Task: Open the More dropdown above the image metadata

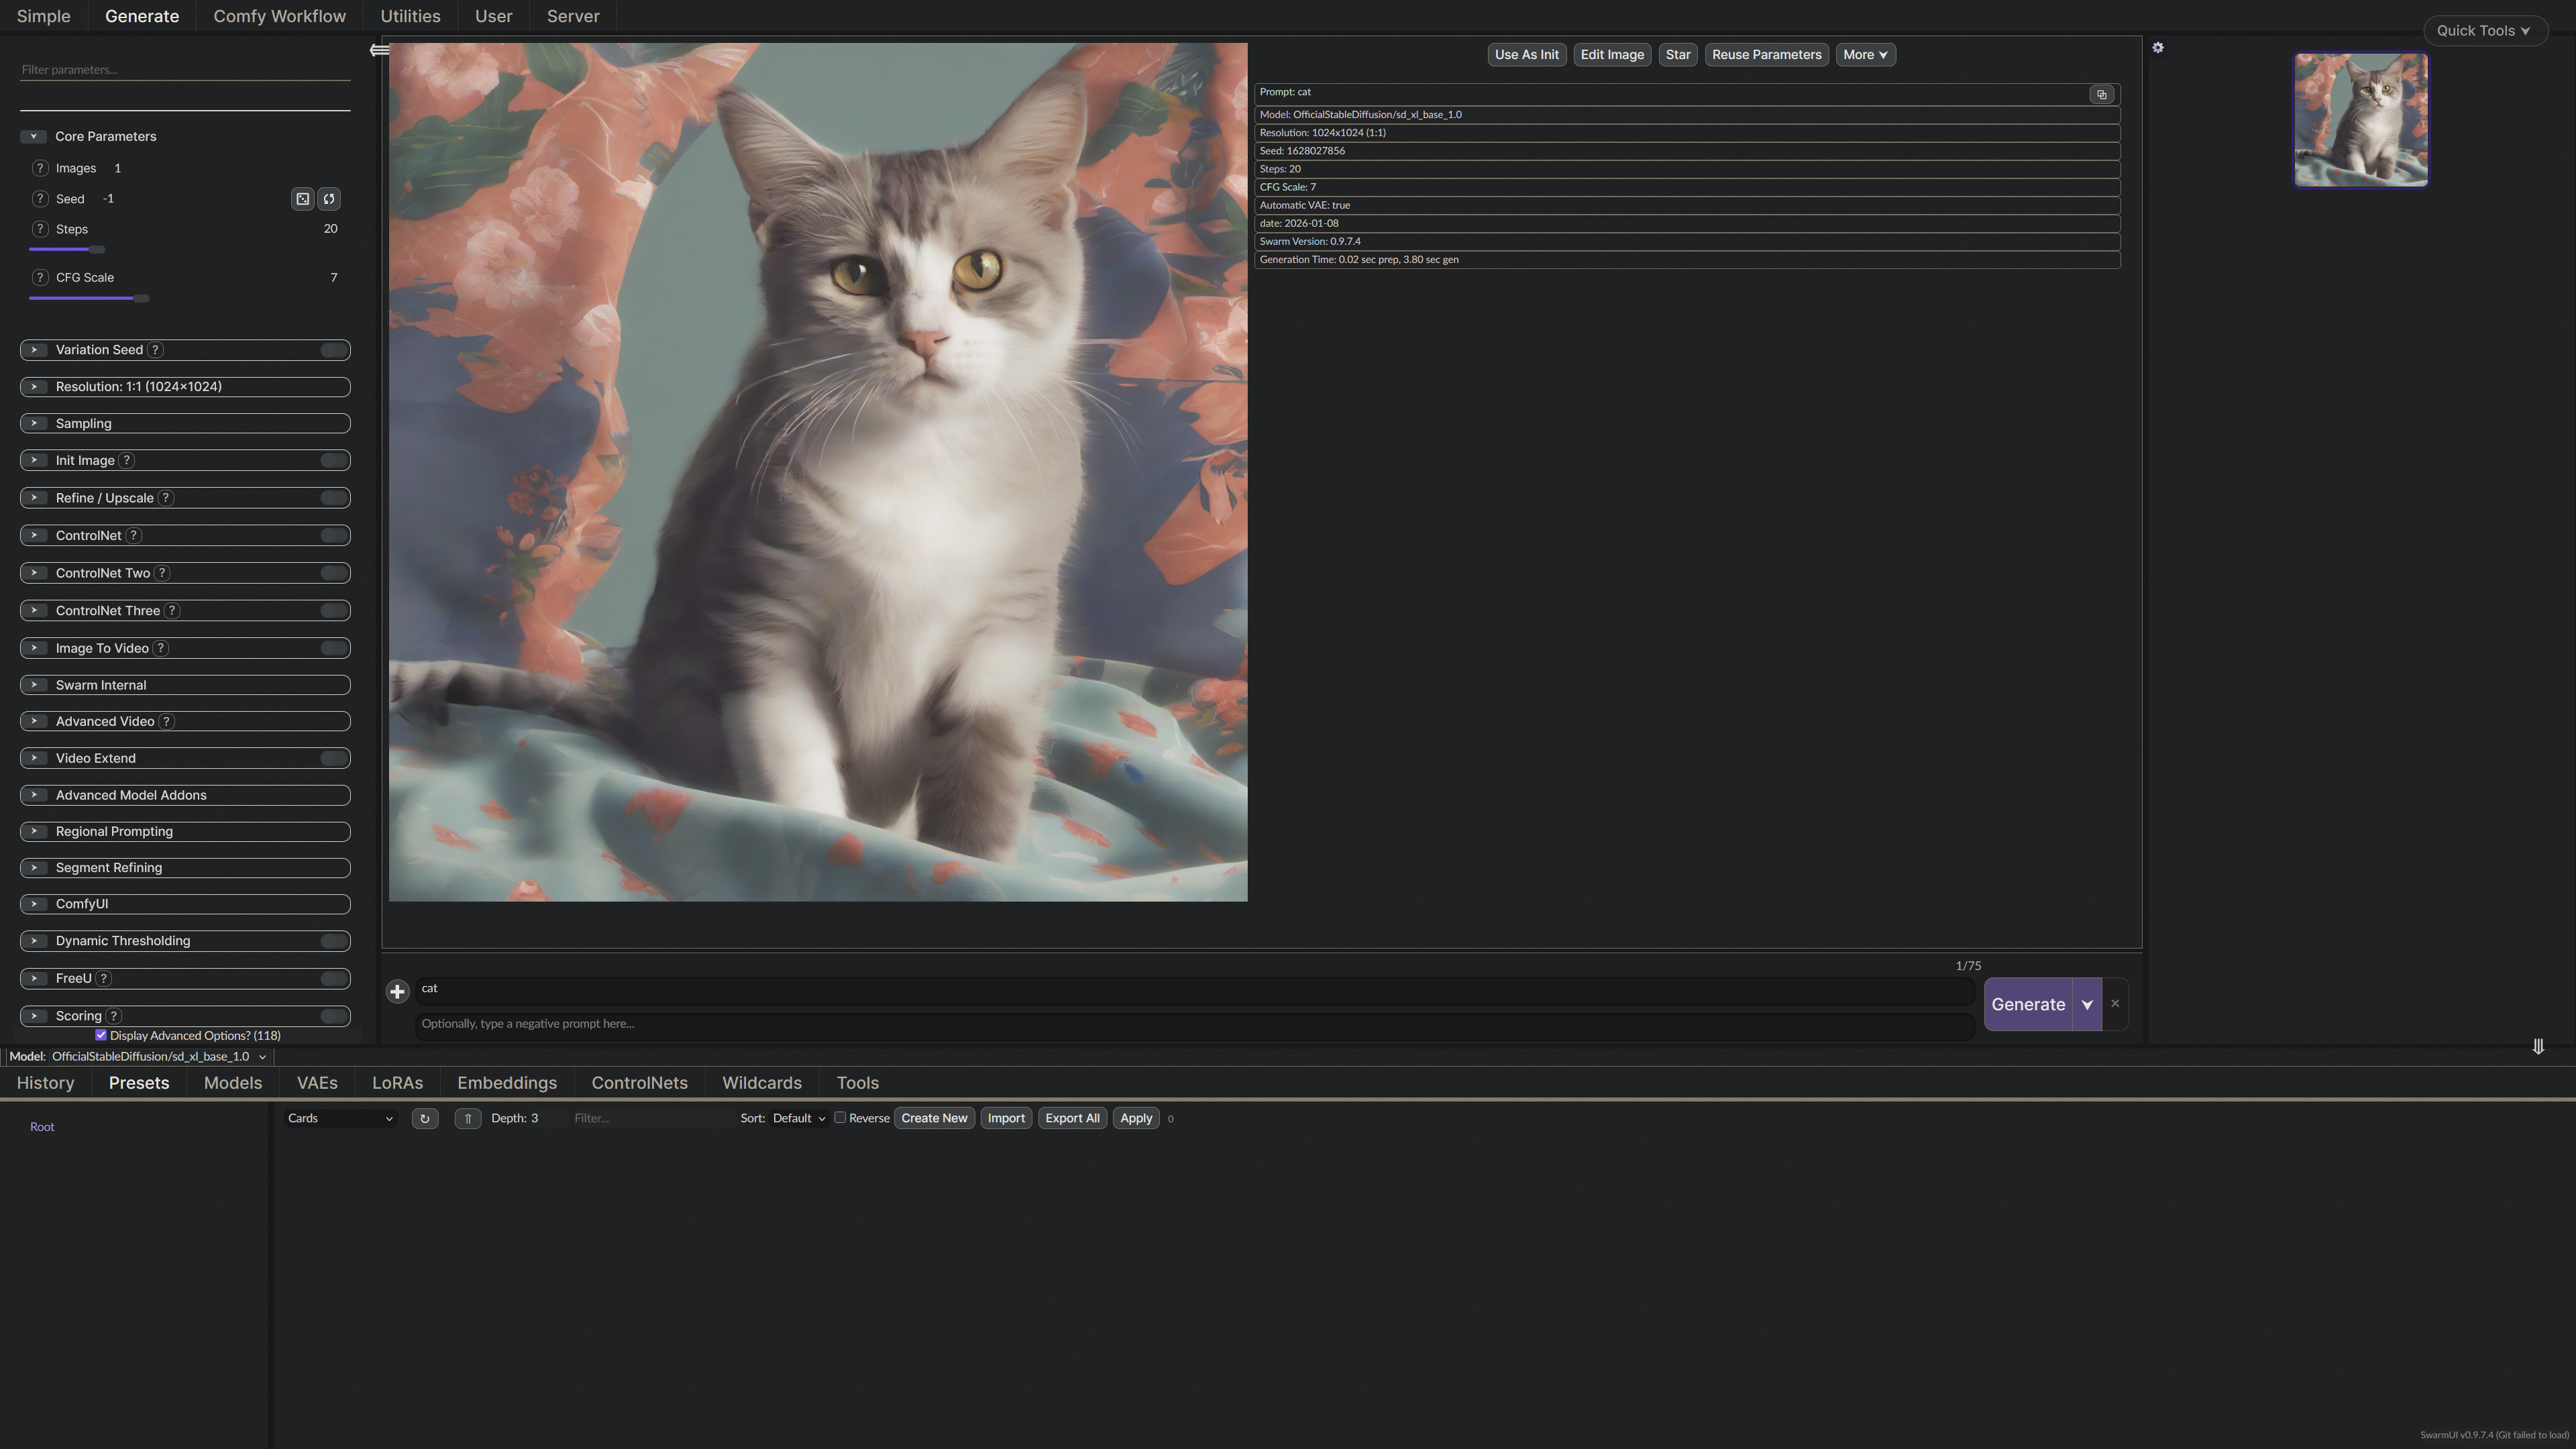Action: click(1865, 55)
